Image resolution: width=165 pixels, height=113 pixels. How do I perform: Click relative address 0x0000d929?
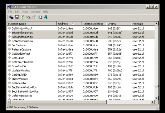90,96
